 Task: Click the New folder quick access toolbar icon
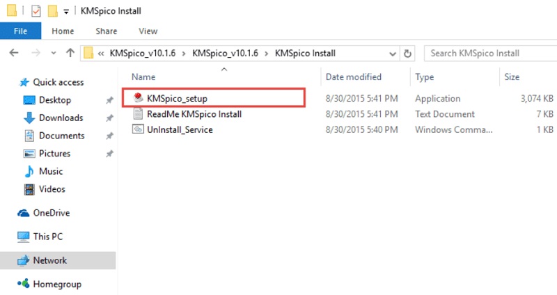pos(53,11)
